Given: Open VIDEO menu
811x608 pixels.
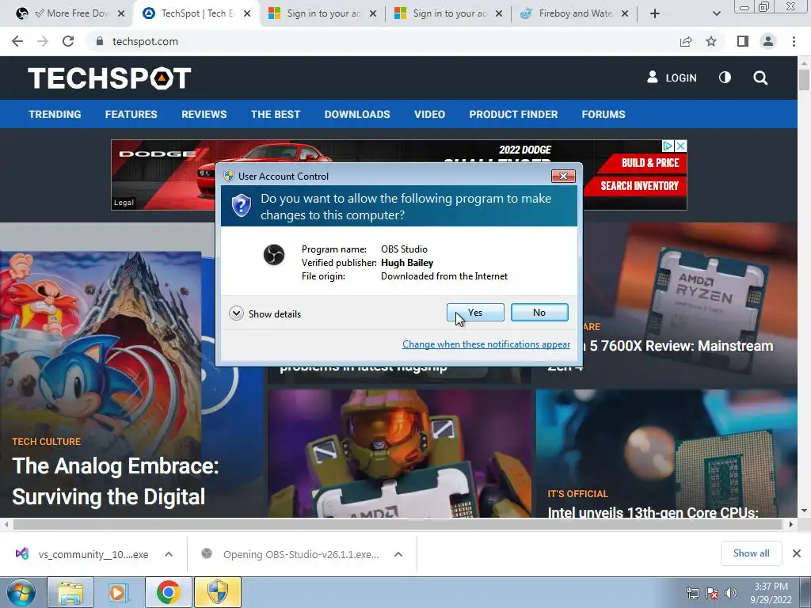Looking at the screenshot, I should [430, 114].
